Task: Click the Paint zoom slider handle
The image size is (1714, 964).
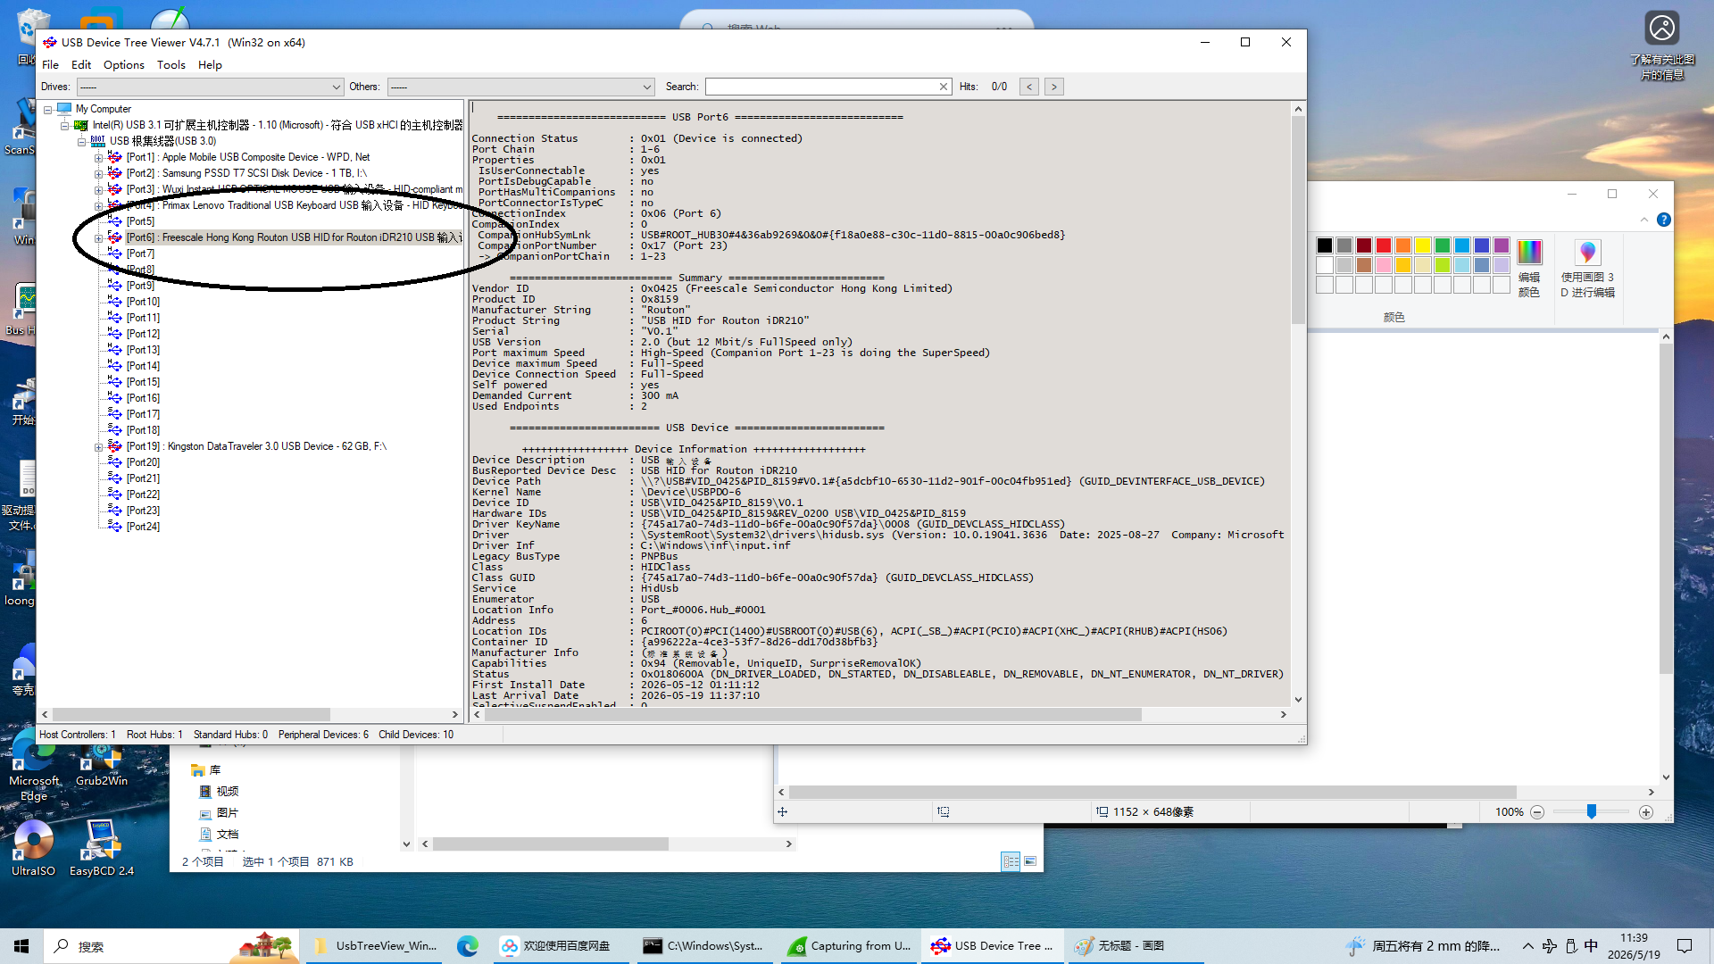Action: (1592, 811)
